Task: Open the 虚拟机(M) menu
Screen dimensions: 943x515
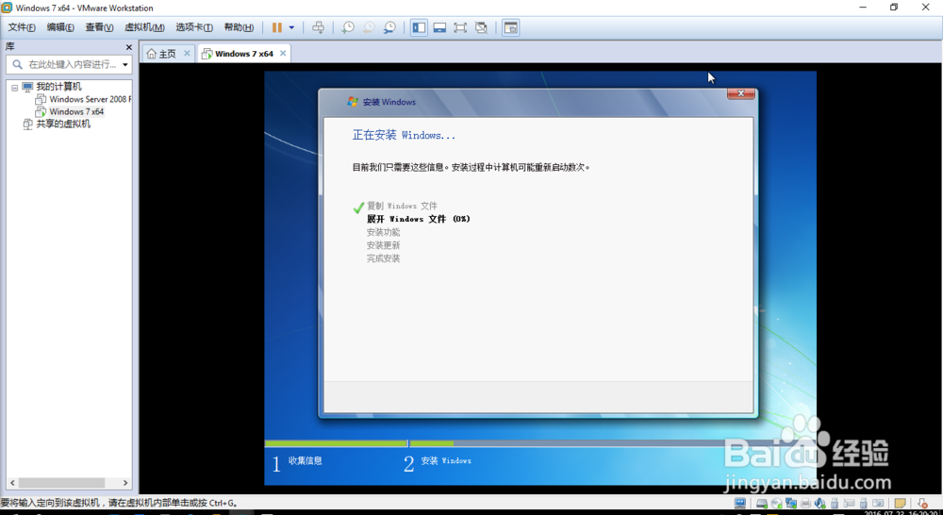Action: coord(144,27)
